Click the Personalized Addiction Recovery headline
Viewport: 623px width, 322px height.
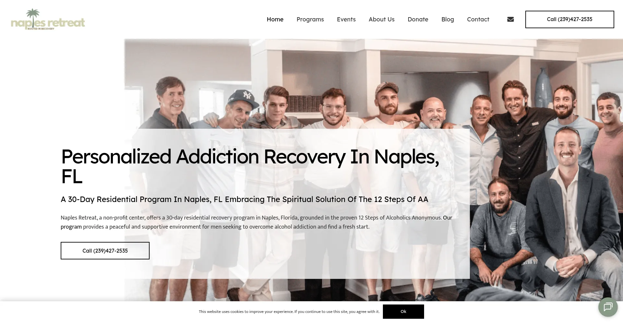(250, 166)
